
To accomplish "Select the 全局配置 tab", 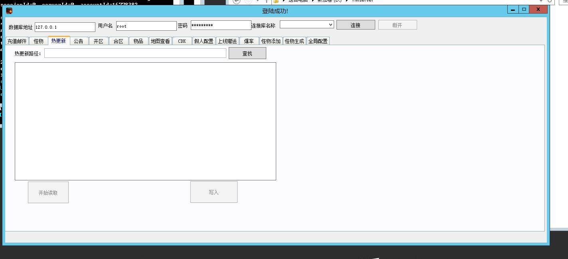I will pyautogui.click(x=318, y=41).
